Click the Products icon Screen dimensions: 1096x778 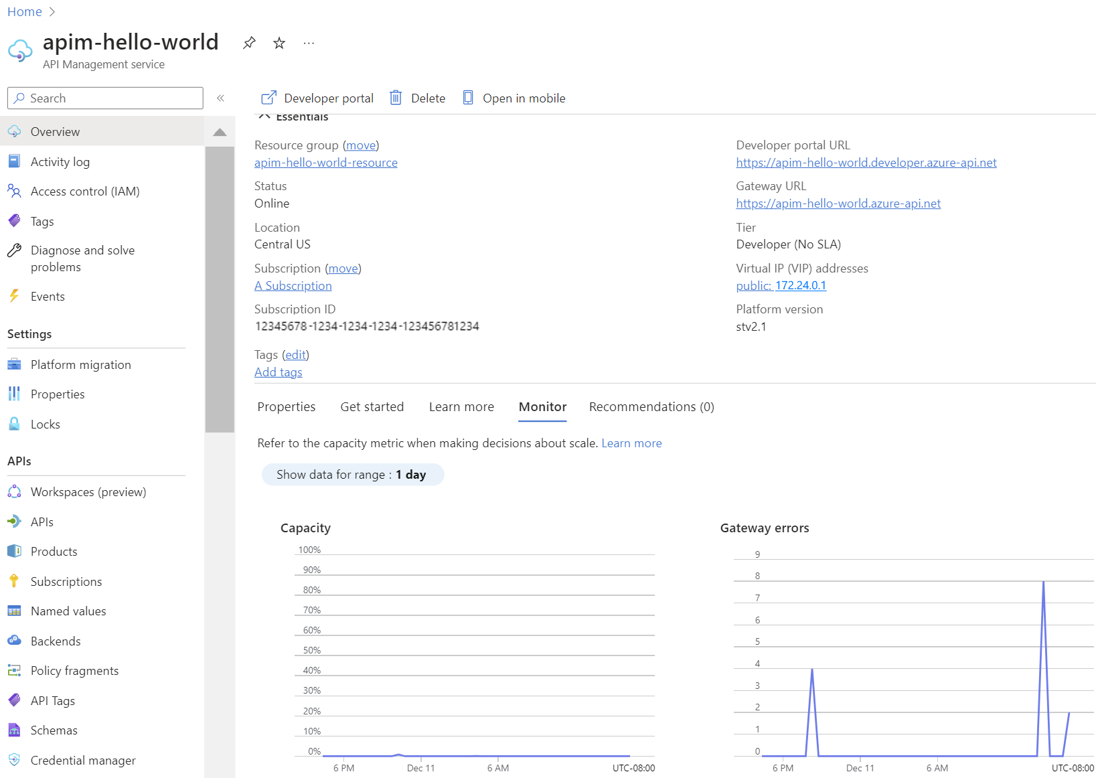pos(14,551)
